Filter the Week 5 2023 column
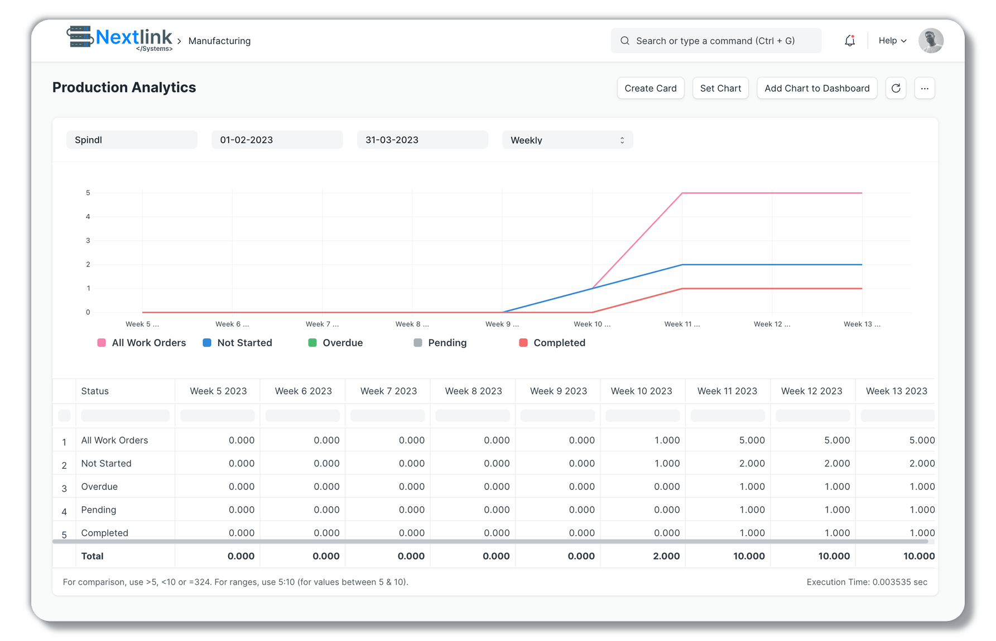 (x=218, y=416)
